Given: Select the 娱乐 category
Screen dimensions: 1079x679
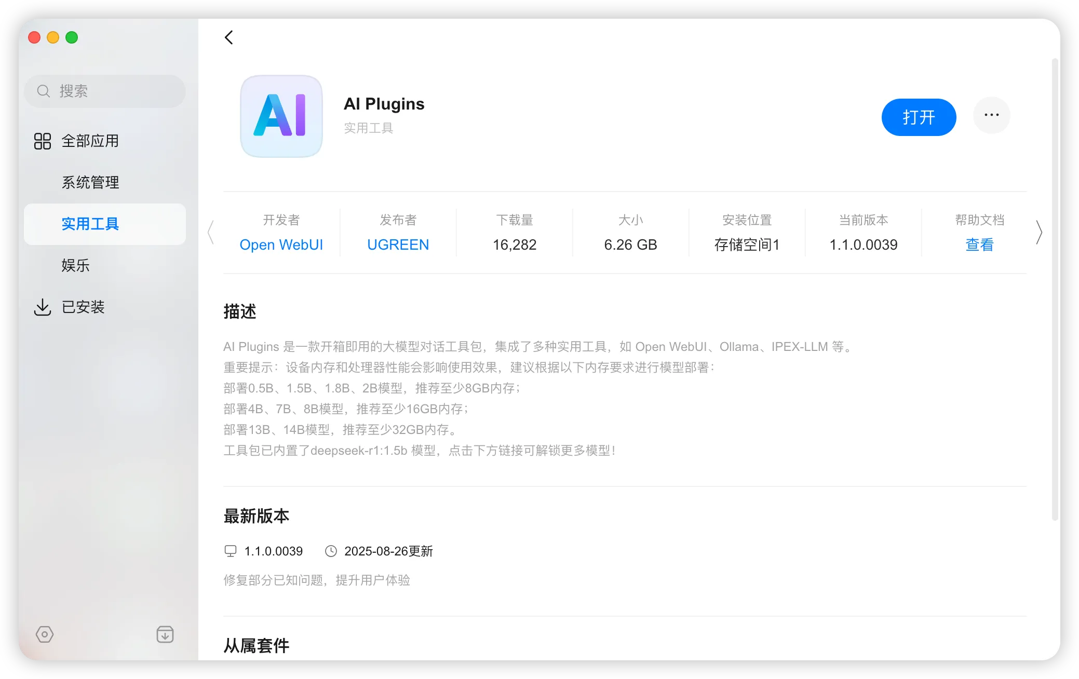Looking at the screenshot, I should tap(105, 266).
